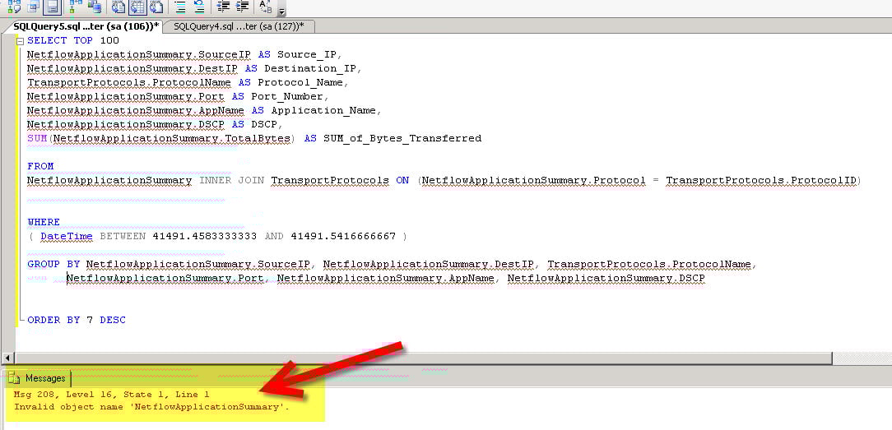Click the 'Protocol_Name' alias
The height and width of the screenshot is (430, 892).
301,82
